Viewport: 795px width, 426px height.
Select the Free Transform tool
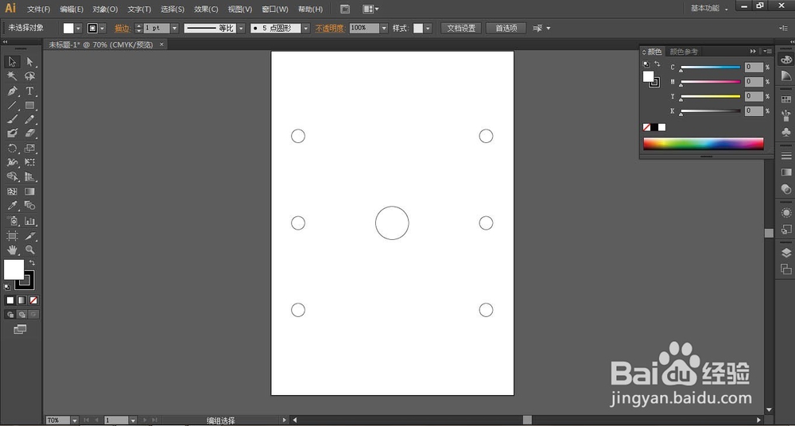(30, 163)
